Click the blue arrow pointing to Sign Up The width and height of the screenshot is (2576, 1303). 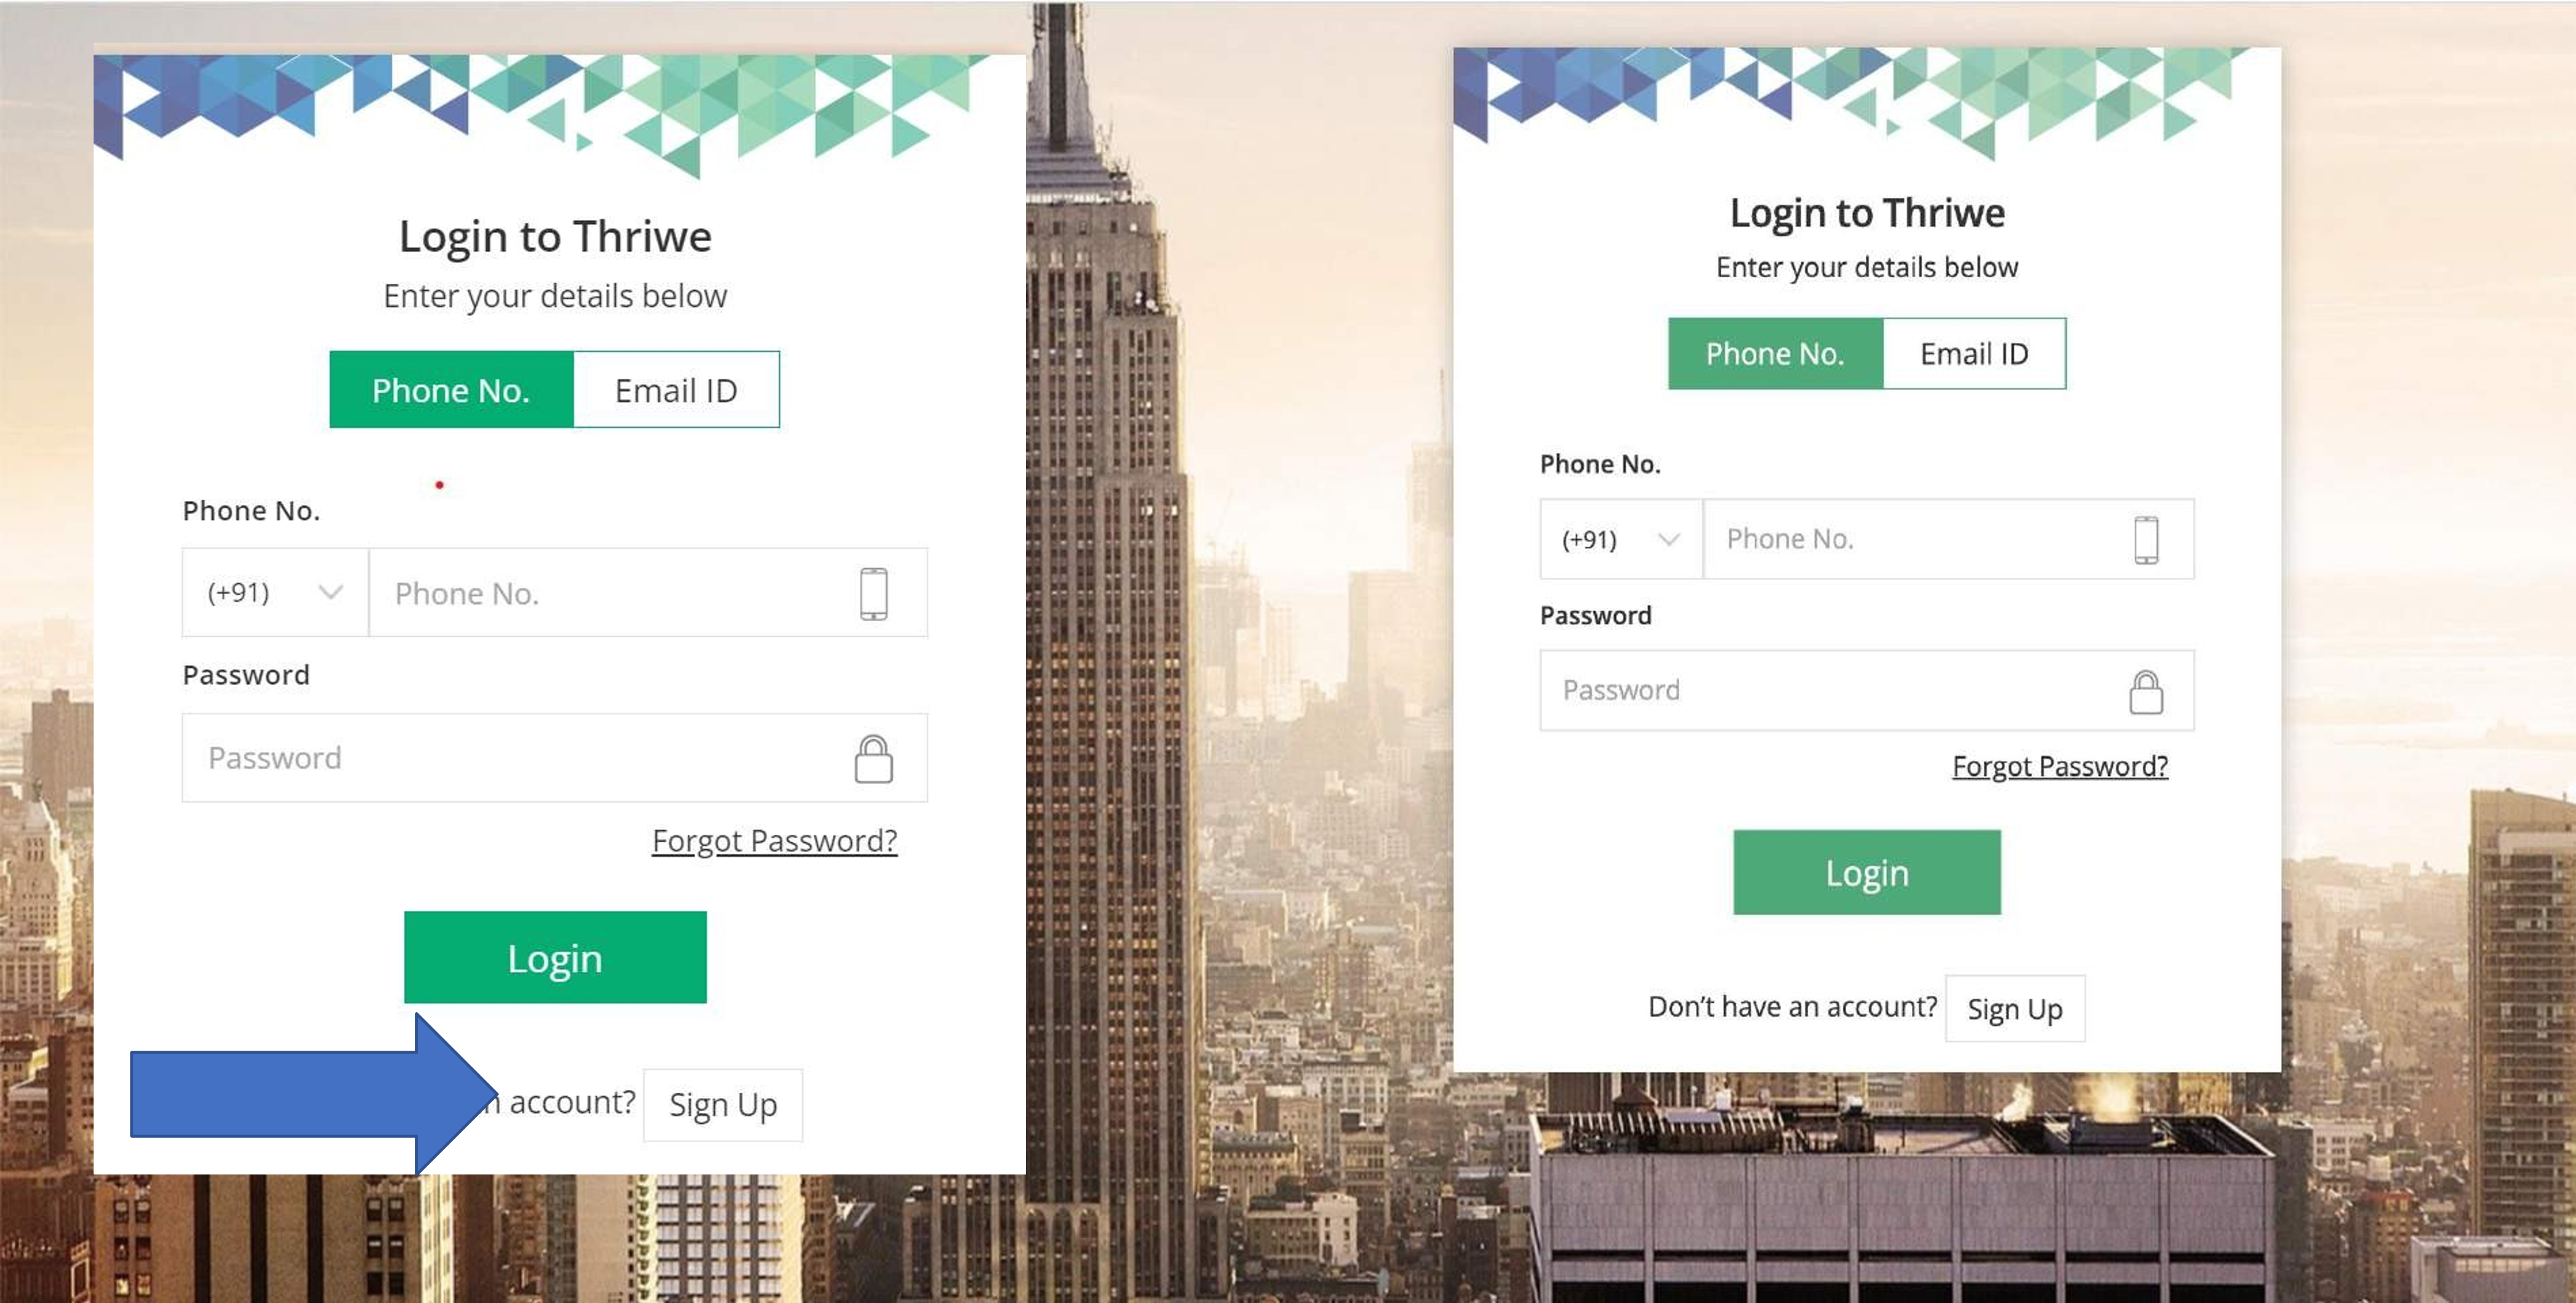coord(313,1093)
